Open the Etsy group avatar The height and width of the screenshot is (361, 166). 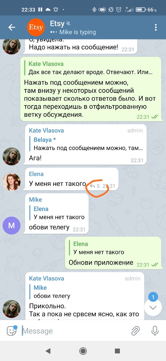coord(36,27)
